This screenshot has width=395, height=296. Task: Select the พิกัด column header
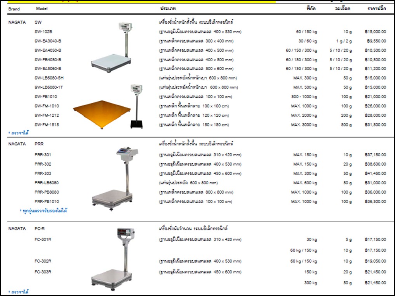pos(311,9)
